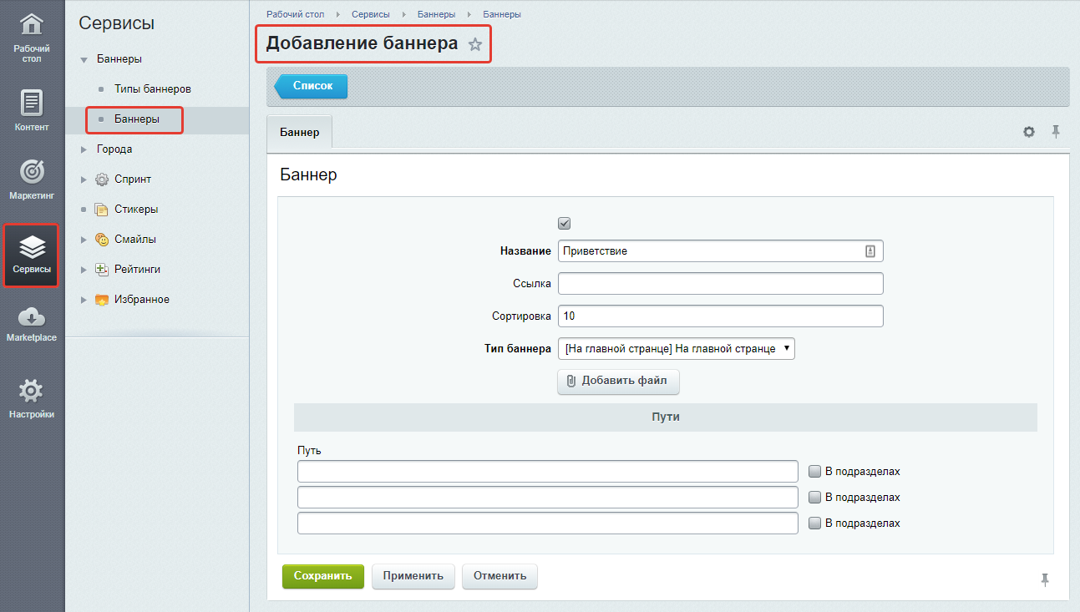This screenshot has height=612, width=1080.
Task: Open the Контент sidebar section
Action: point(32,110)
